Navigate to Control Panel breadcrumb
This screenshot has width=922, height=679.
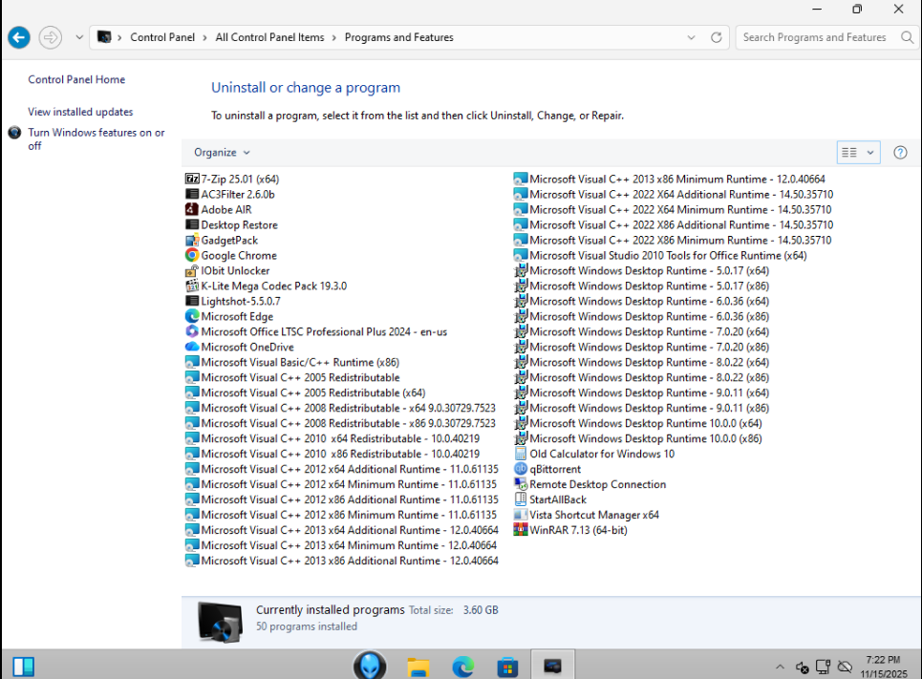pyautogui.click(x=162, y=37)
